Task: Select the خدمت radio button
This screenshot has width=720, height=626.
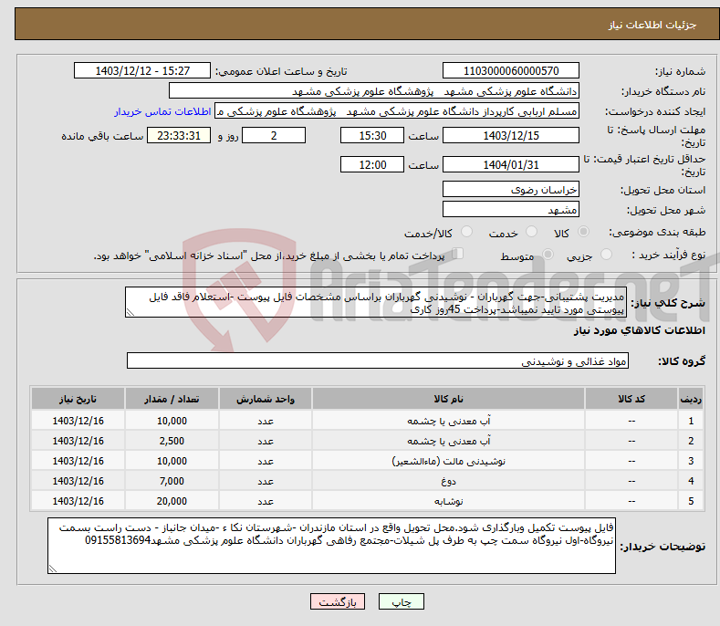Action: coord(531,232)
